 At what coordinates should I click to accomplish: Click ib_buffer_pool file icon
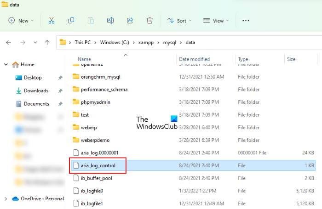[76, 178]
